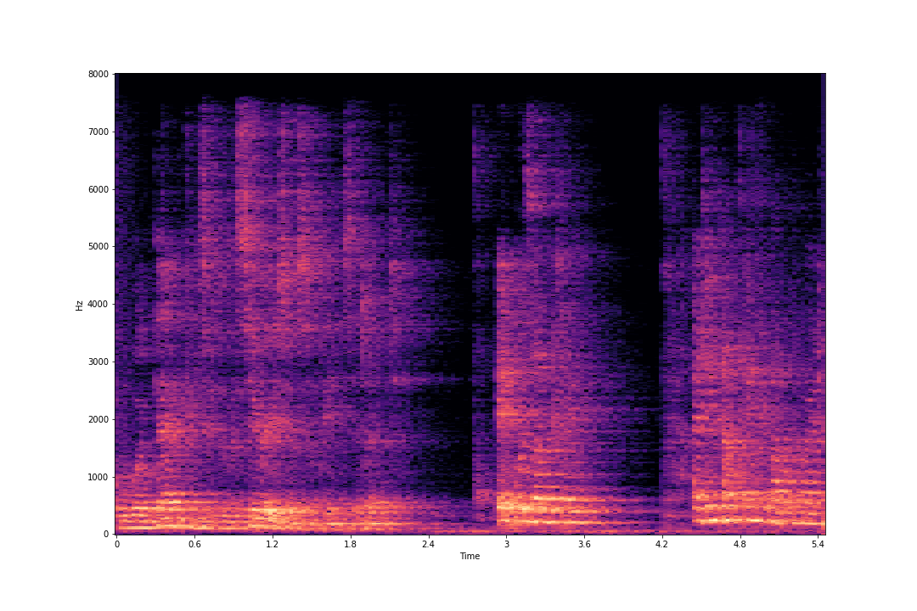Select the 0.6 time tick label
This screenshot has width=917, height=611.
click(194, 545)
